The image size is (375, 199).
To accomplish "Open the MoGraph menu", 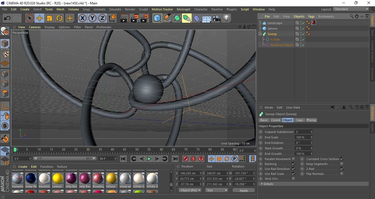I will [x=183, y=9].
